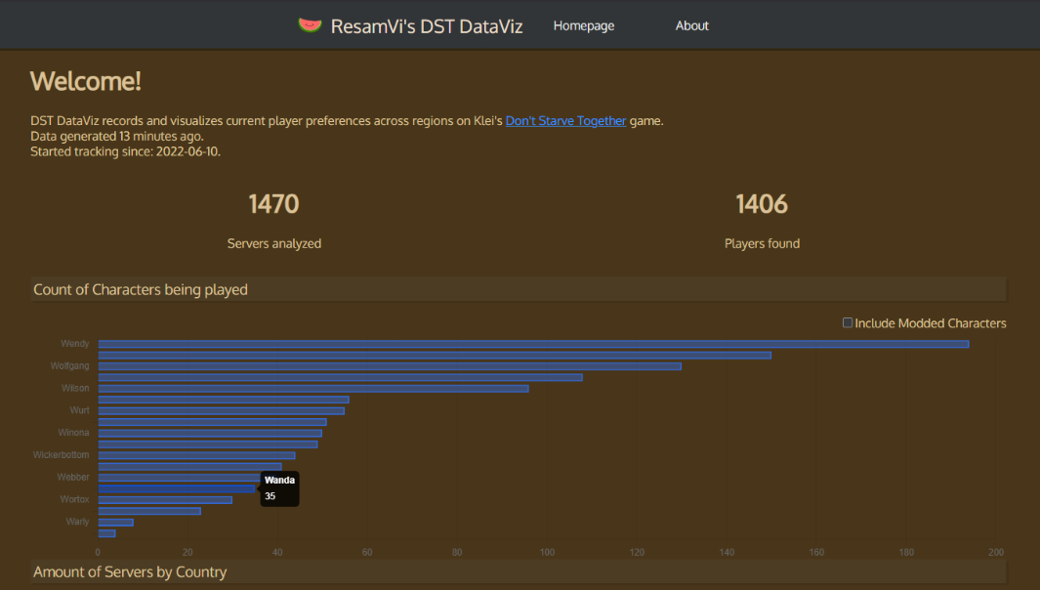Image resolution: width=1040 pixels, height=590 pixels.
Task: Click the watermelon logo icon
Action: pyautogui.click(x=310, y=25)
